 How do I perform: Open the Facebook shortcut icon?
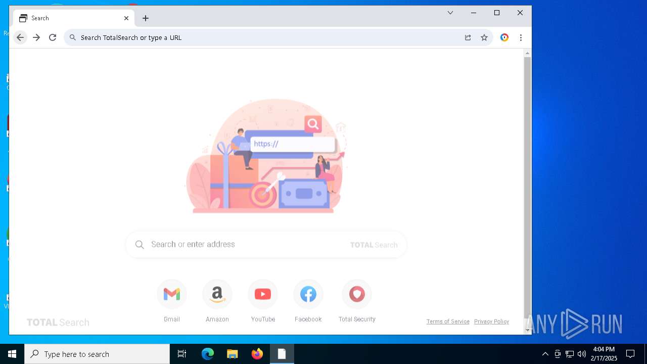coord(308,294)
